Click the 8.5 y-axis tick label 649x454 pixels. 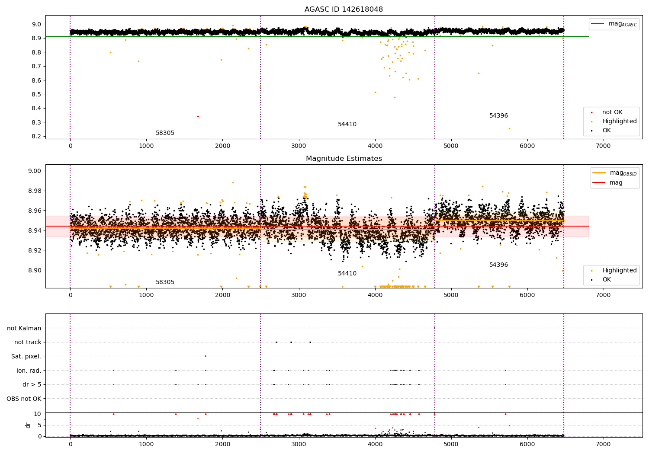tap(37, 94)
